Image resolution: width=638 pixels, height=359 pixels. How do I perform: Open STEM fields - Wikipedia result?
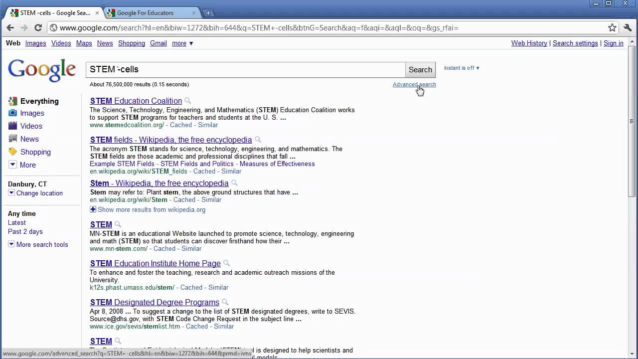171,140
